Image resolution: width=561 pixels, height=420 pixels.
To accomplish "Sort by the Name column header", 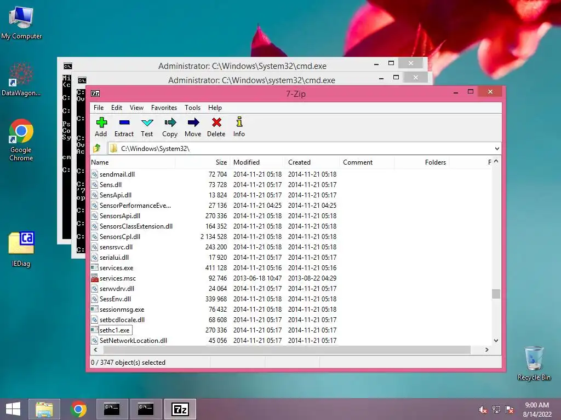I will 133,162.
